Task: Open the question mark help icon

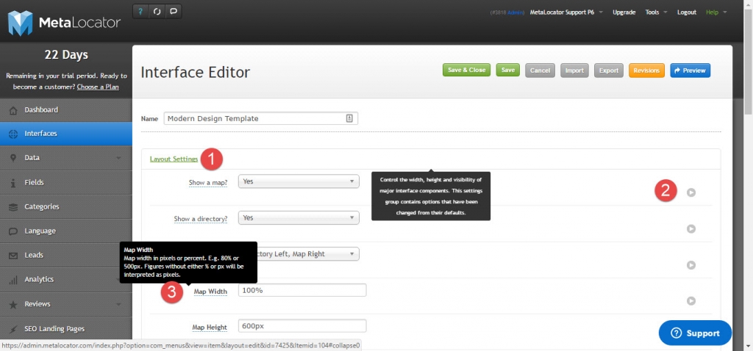Action: tap(140, 12)
